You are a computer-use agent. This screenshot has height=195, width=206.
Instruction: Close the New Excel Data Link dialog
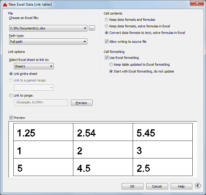tap(197, 3)
